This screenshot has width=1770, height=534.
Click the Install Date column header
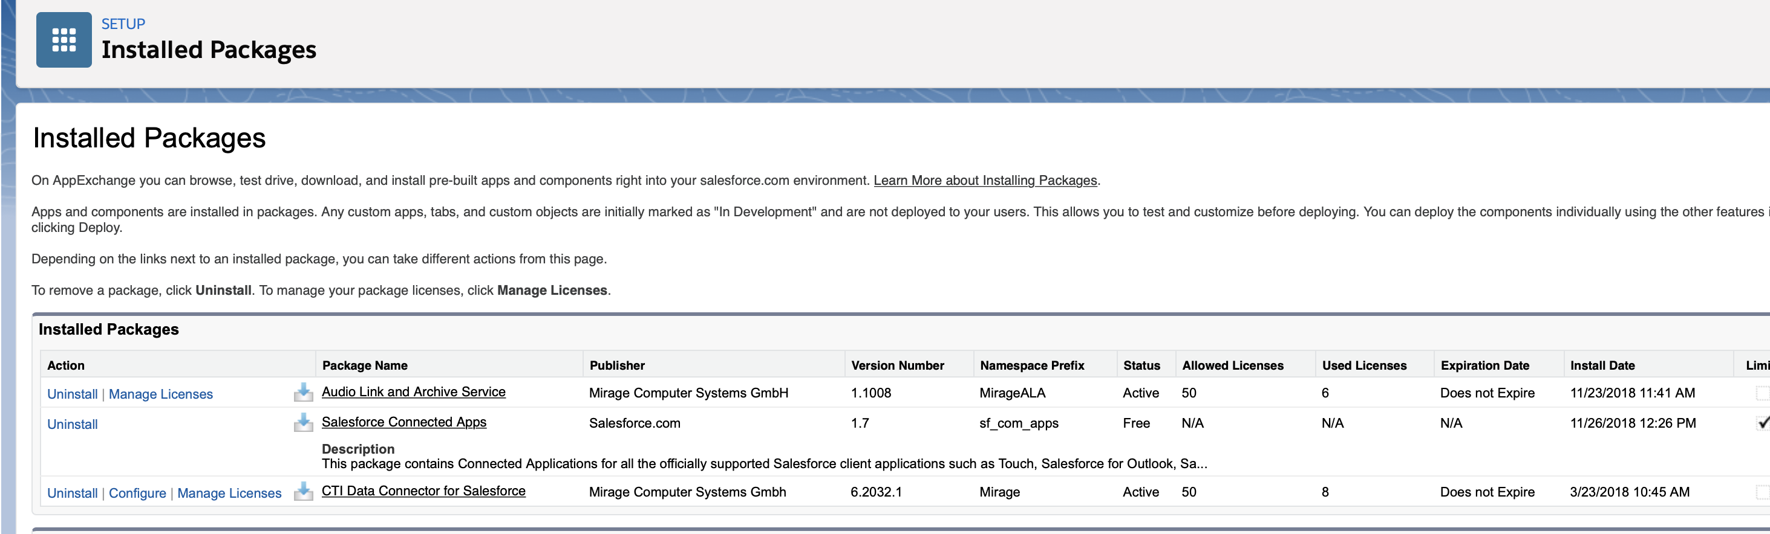click(1602, 365)
